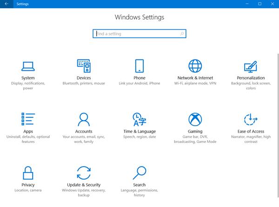Click 'Display, notifications, power' description
Image resolution: width=279 pixels, height=207 pixels.
tap(28, 86)
